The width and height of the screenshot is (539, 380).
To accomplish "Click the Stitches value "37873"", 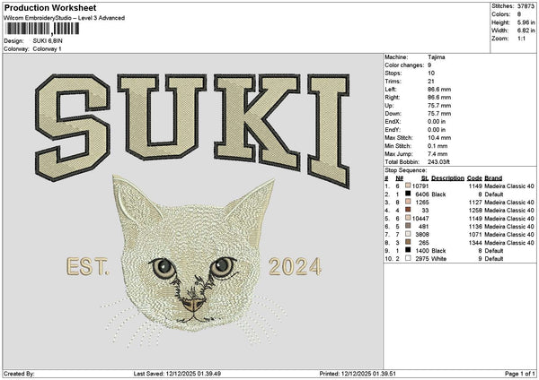I will [x=526, y=6].
